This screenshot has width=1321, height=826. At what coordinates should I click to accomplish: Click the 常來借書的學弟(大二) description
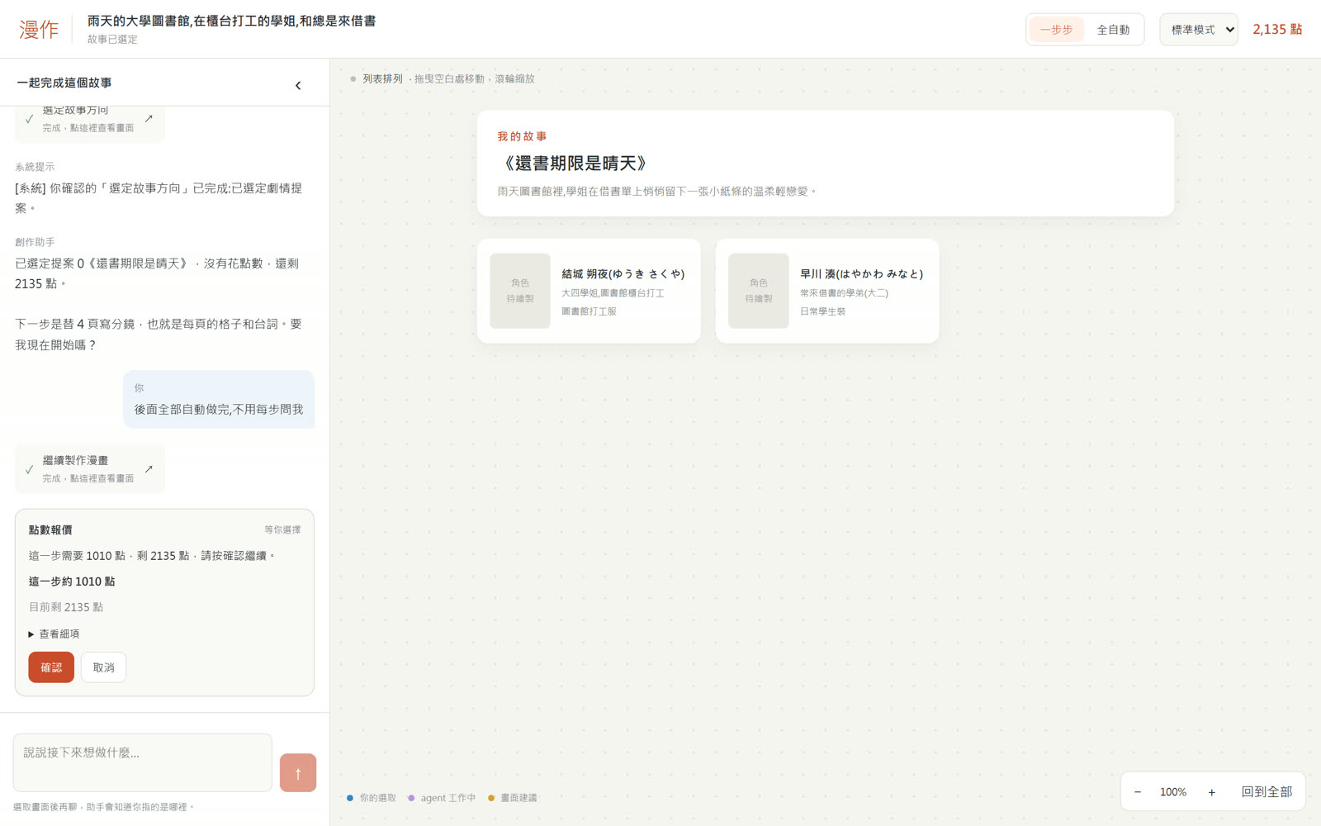click(844, 293)
